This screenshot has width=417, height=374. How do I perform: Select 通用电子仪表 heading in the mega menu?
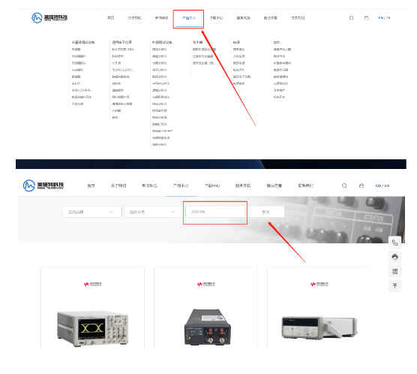coord(121,42)
